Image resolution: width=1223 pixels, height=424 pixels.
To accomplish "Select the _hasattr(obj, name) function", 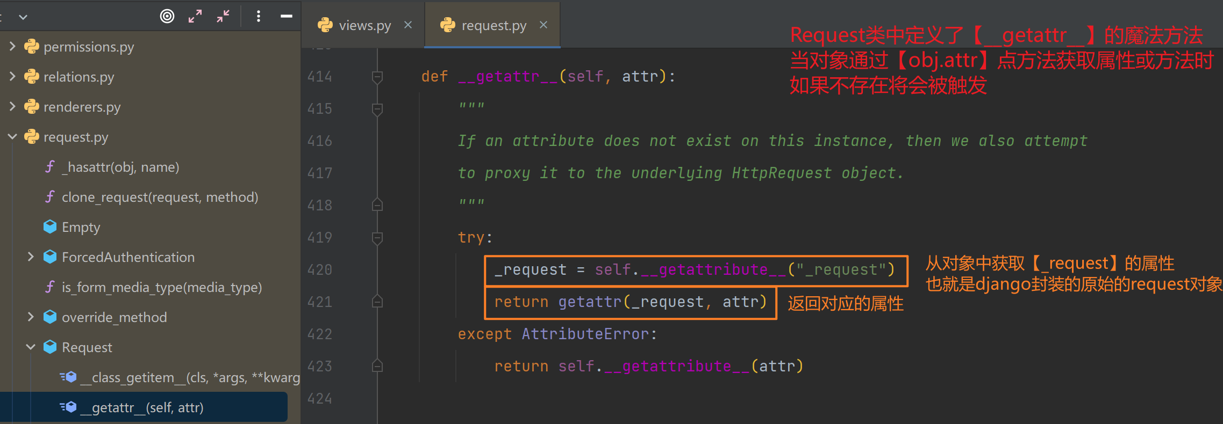I will [120, 167].
